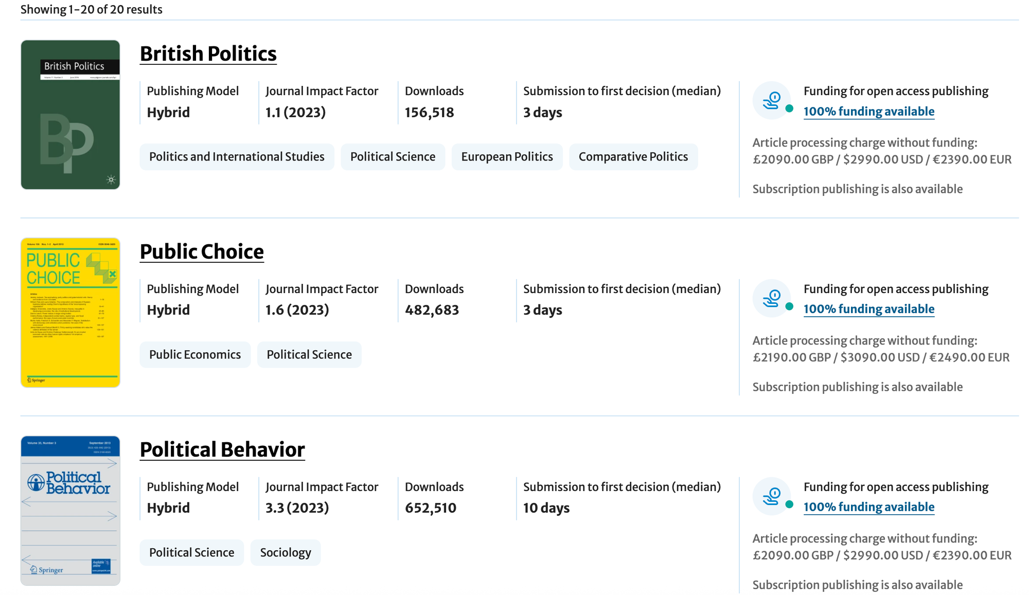Open the British Politics journal title link
This screenshot has height=595, width=1029.
208,54
